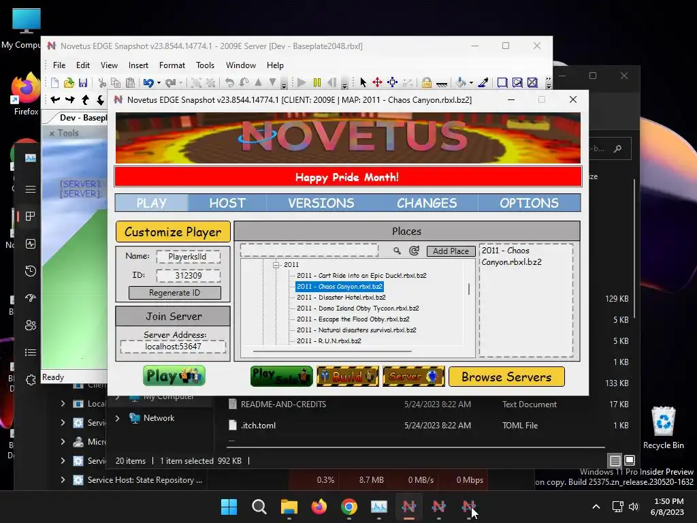This screenshot has width=697, height=523.
Task: Click the Save floppy disk icon
Action: coord(82,82)
